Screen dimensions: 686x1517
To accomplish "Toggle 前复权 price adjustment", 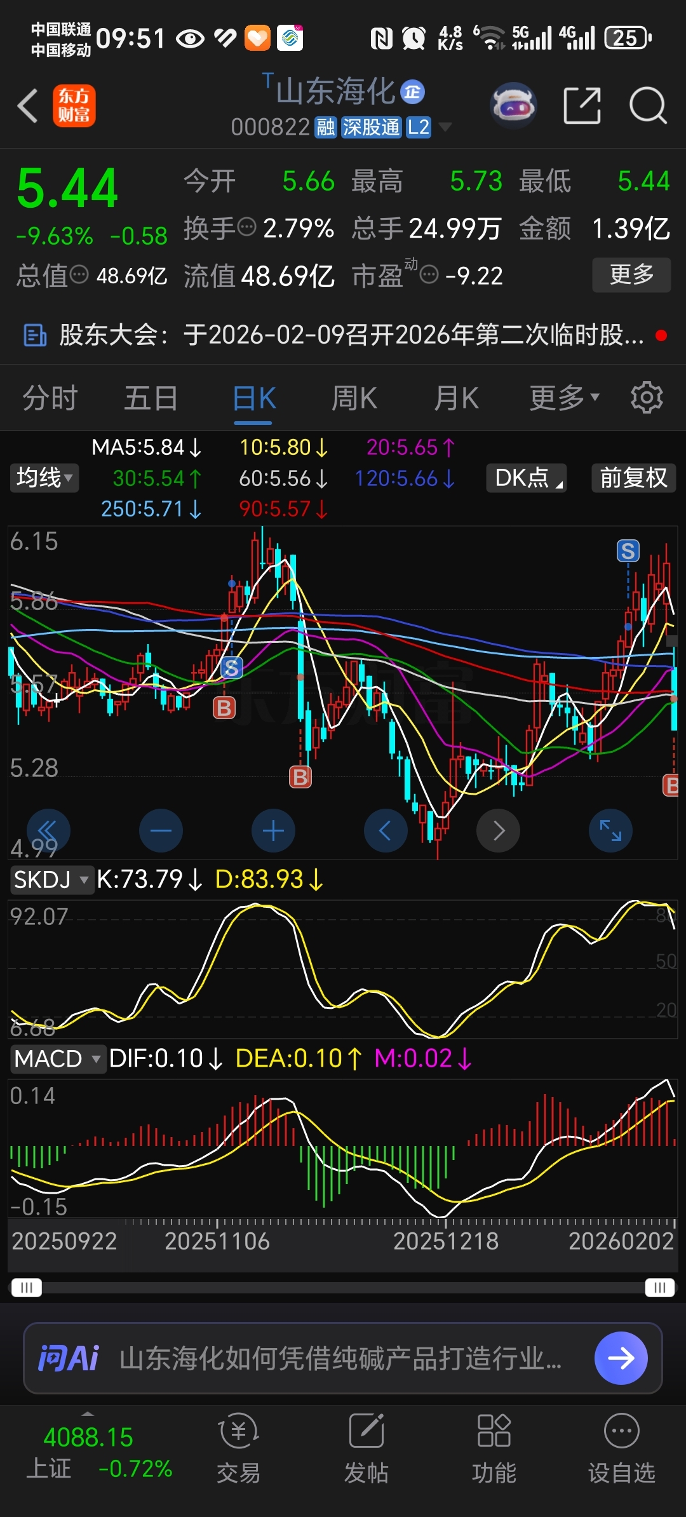I will (x=633, y=478).
